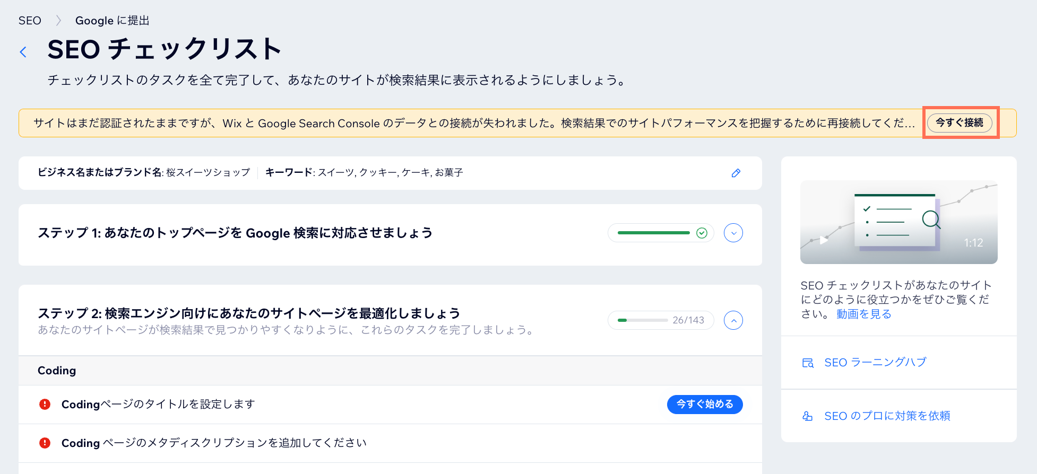Open Google に提出 breadcrumb item
The image size is (1037, 474).
(x=112, y=21)
